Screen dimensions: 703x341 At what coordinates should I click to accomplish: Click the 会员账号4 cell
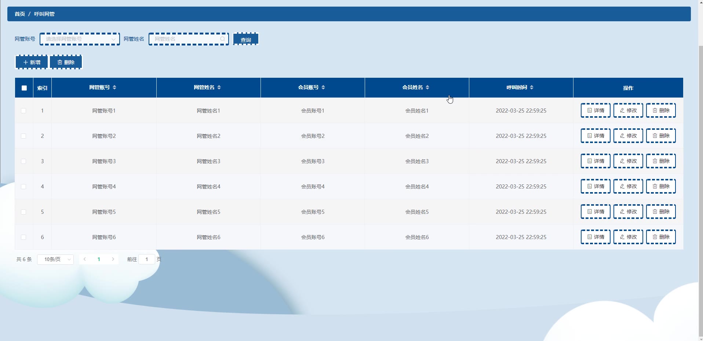(x=313, y=187)
